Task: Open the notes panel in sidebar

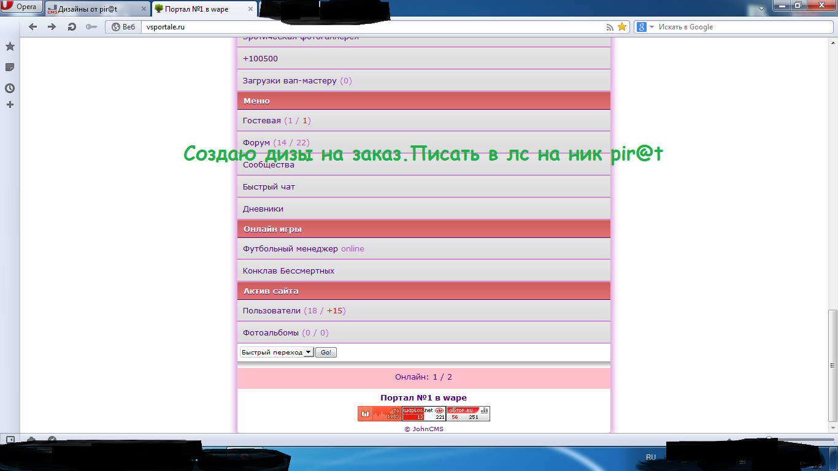Action: click(10, 67)
